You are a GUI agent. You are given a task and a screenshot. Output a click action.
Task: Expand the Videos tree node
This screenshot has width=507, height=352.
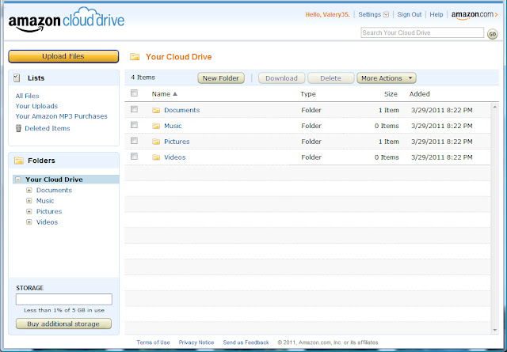[29, 222]
